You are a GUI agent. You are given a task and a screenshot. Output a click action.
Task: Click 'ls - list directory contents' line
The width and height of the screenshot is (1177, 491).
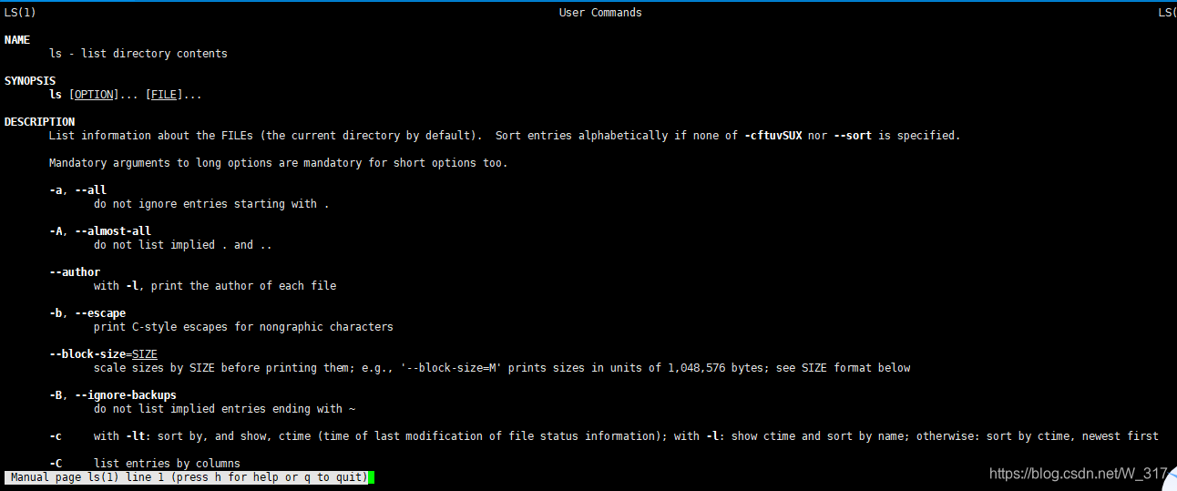pos(138,54)
